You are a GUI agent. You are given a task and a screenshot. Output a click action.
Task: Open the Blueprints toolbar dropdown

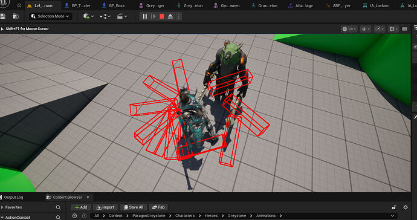[105, 16]
